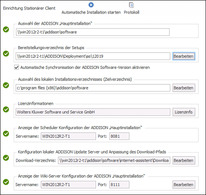
Task: Click the green check beside Zielverzeichnis section
Action: point(6,85)
